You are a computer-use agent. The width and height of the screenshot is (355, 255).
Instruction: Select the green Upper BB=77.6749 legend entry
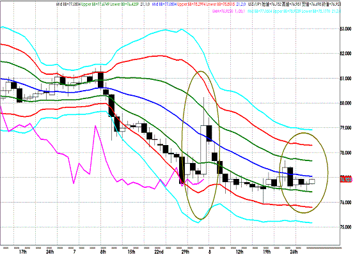coord(96,4)
